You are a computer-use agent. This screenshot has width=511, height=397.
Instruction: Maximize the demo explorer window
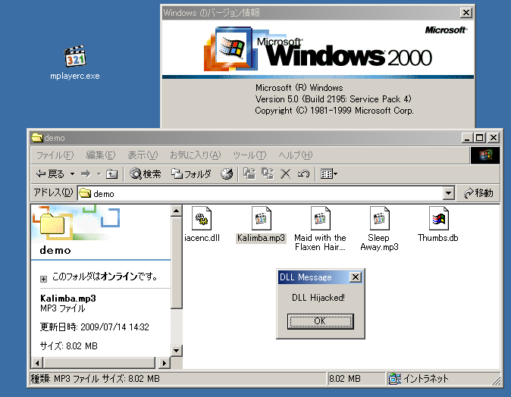pyautogui.click(x=480, y=138)
